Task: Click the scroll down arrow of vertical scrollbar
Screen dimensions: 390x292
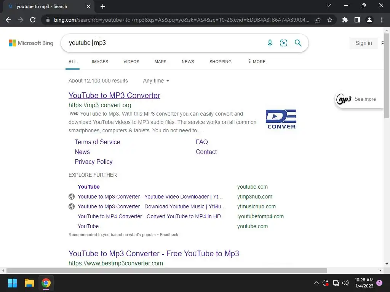Action: click(x=387, y=264)
